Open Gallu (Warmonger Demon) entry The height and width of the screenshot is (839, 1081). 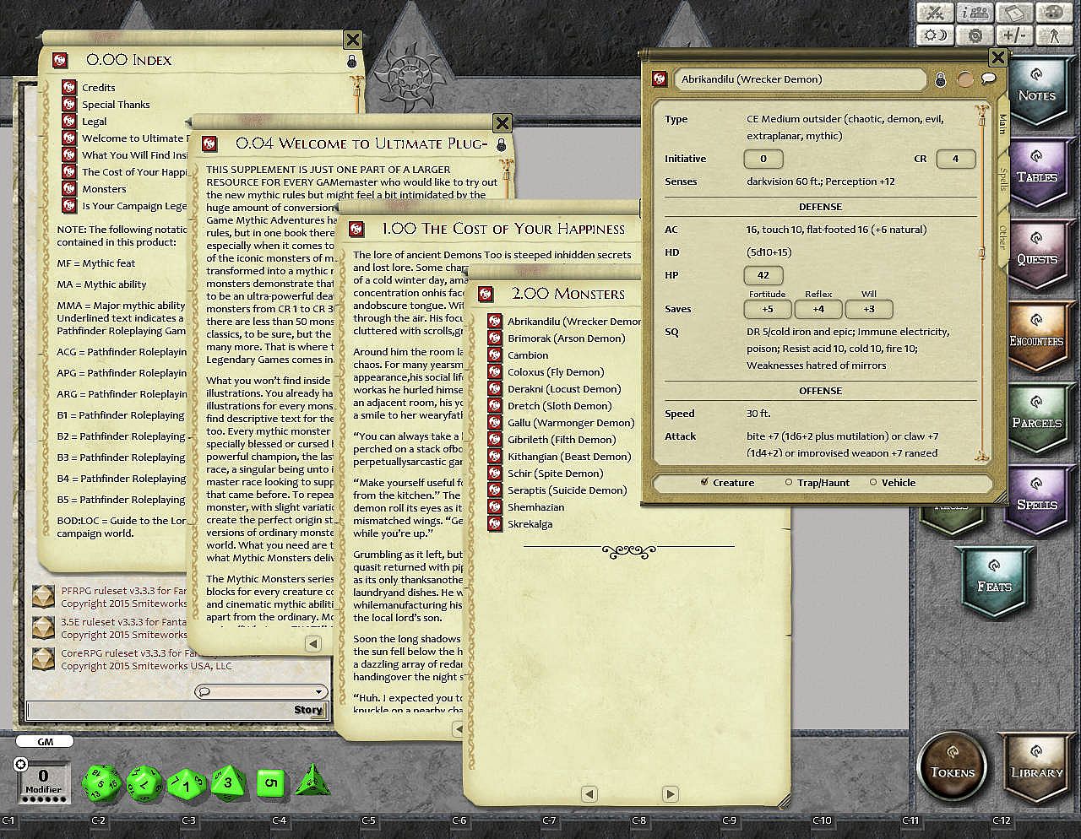coord(571,423)
